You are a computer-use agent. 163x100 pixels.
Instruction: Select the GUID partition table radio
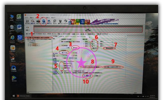pos(75,48)
